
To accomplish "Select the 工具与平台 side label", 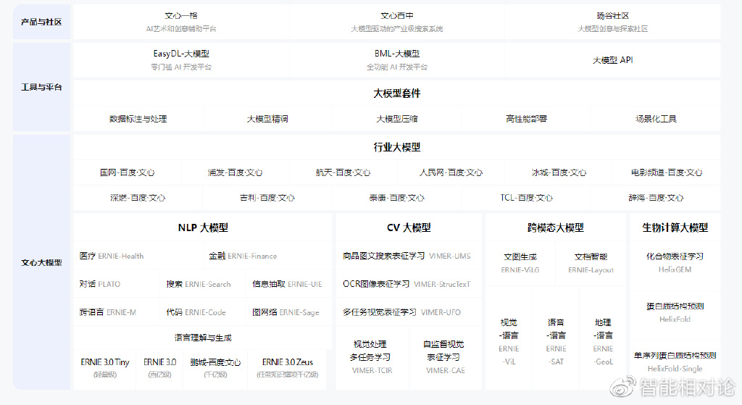I will tap(41, 87).
